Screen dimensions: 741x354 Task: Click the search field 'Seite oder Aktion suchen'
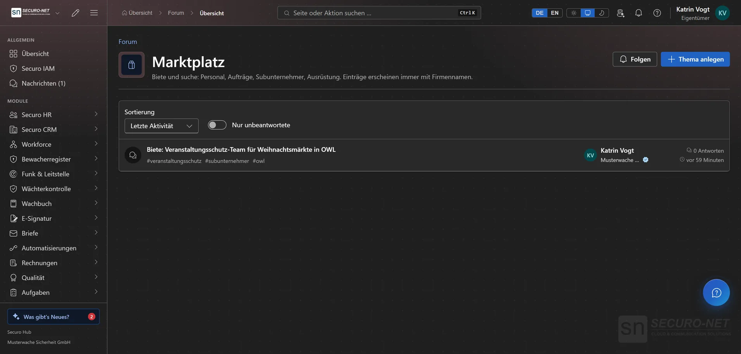379,13
